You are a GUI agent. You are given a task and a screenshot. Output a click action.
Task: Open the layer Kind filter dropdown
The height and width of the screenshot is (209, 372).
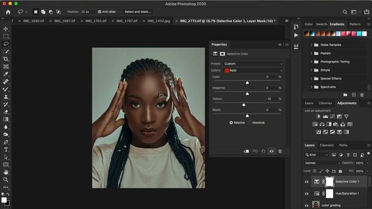(x=316, y=155)
